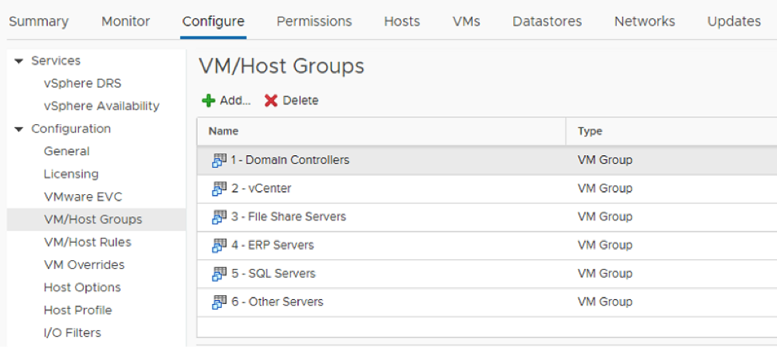The height and width of the screenshot is (347, 777).
Task: Open the Permissions tab
Action: point(314,21)
